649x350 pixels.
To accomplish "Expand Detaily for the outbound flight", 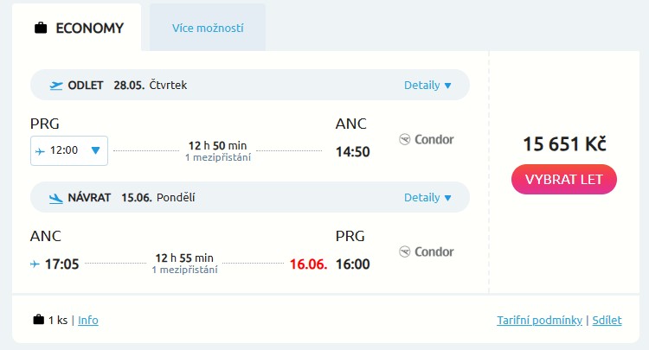I will [427, 85].
